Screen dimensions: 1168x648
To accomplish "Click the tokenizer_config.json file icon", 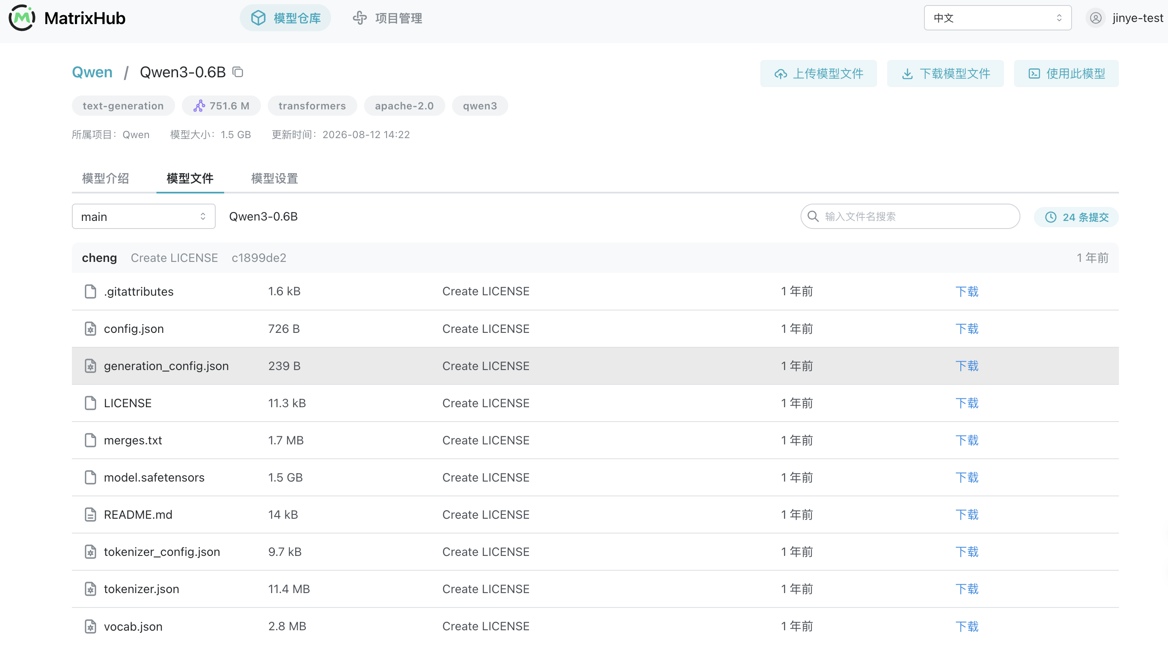I will click(90, 551).
